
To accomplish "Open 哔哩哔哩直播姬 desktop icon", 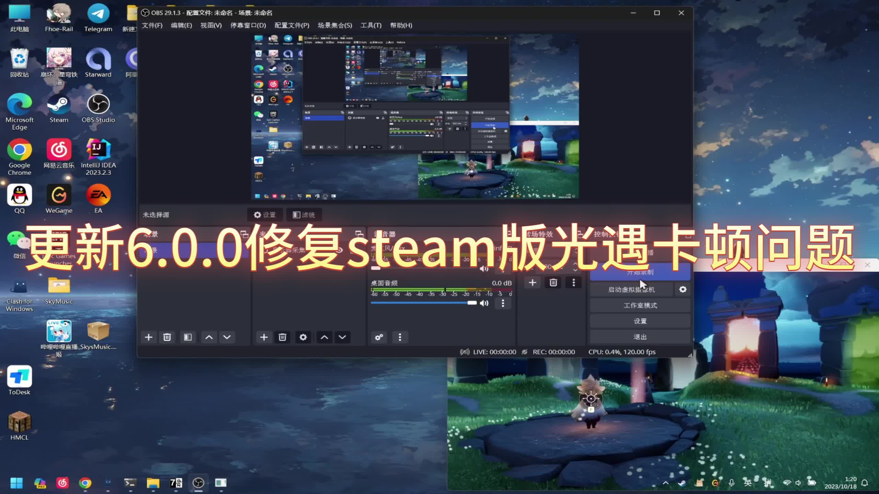I will point(59,339).
